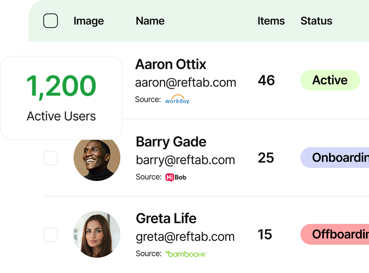Toggle the select-all checkbox in header
The image size is (369, 273).
(51, 21)
